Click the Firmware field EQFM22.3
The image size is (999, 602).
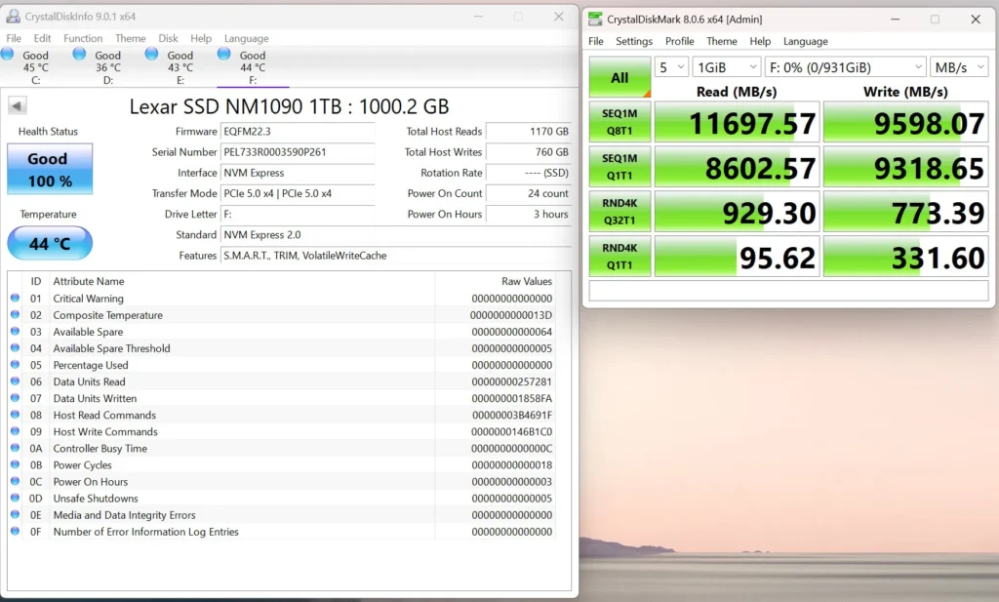[298, 131]
